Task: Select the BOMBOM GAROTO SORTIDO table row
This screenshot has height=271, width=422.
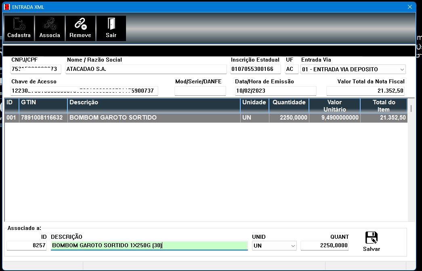Action: click(x=153, y=118)
